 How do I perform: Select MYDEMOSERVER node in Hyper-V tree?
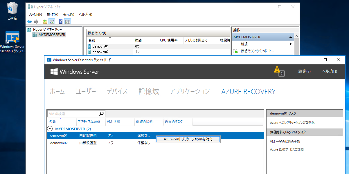click(x=52, y=35)
